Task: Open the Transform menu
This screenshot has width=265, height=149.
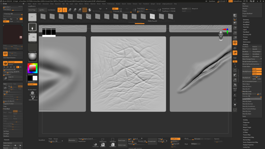Action: [146, 4]
